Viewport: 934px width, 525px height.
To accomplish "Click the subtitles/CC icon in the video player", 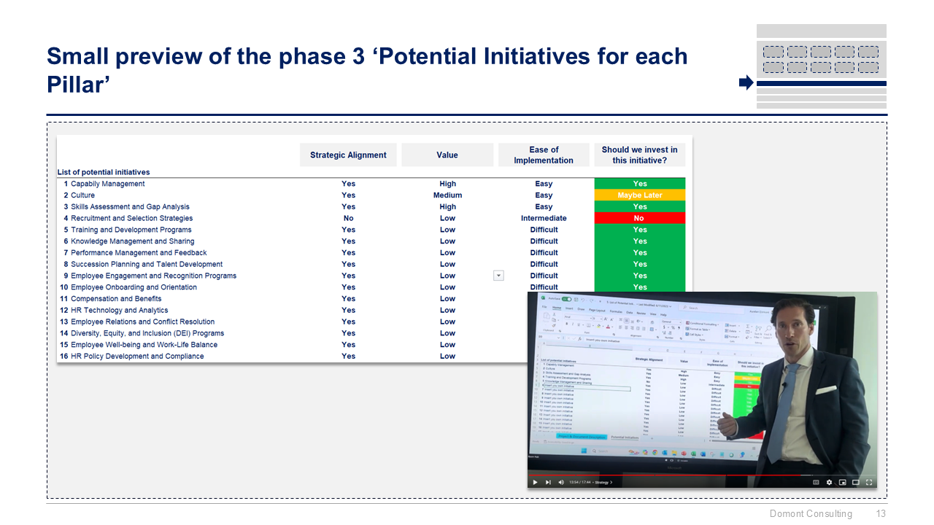I will (x=816, y=481).
